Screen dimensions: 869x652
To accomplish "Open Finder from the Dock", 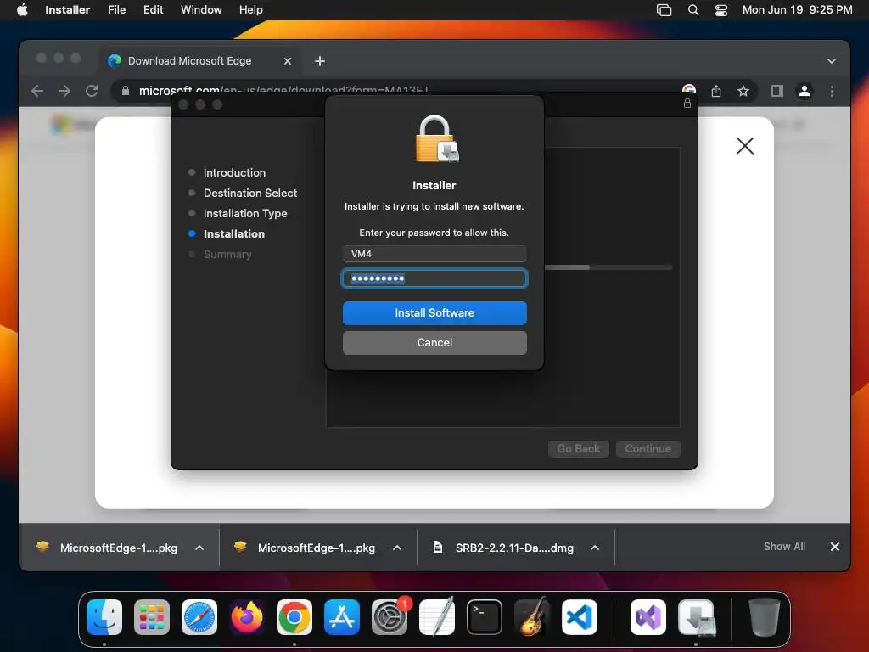I will click(104, 617).
